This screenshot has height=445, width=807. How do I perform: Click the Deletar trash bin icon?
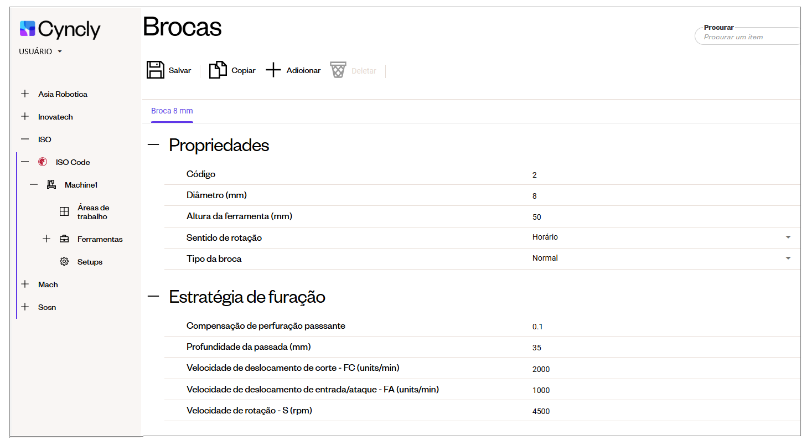(x=338, y=70)
